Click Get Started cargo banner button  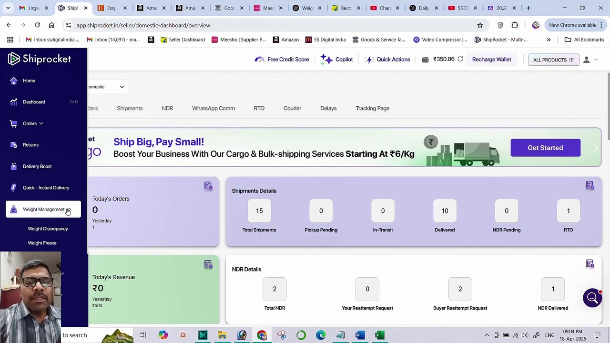point(545,148)
